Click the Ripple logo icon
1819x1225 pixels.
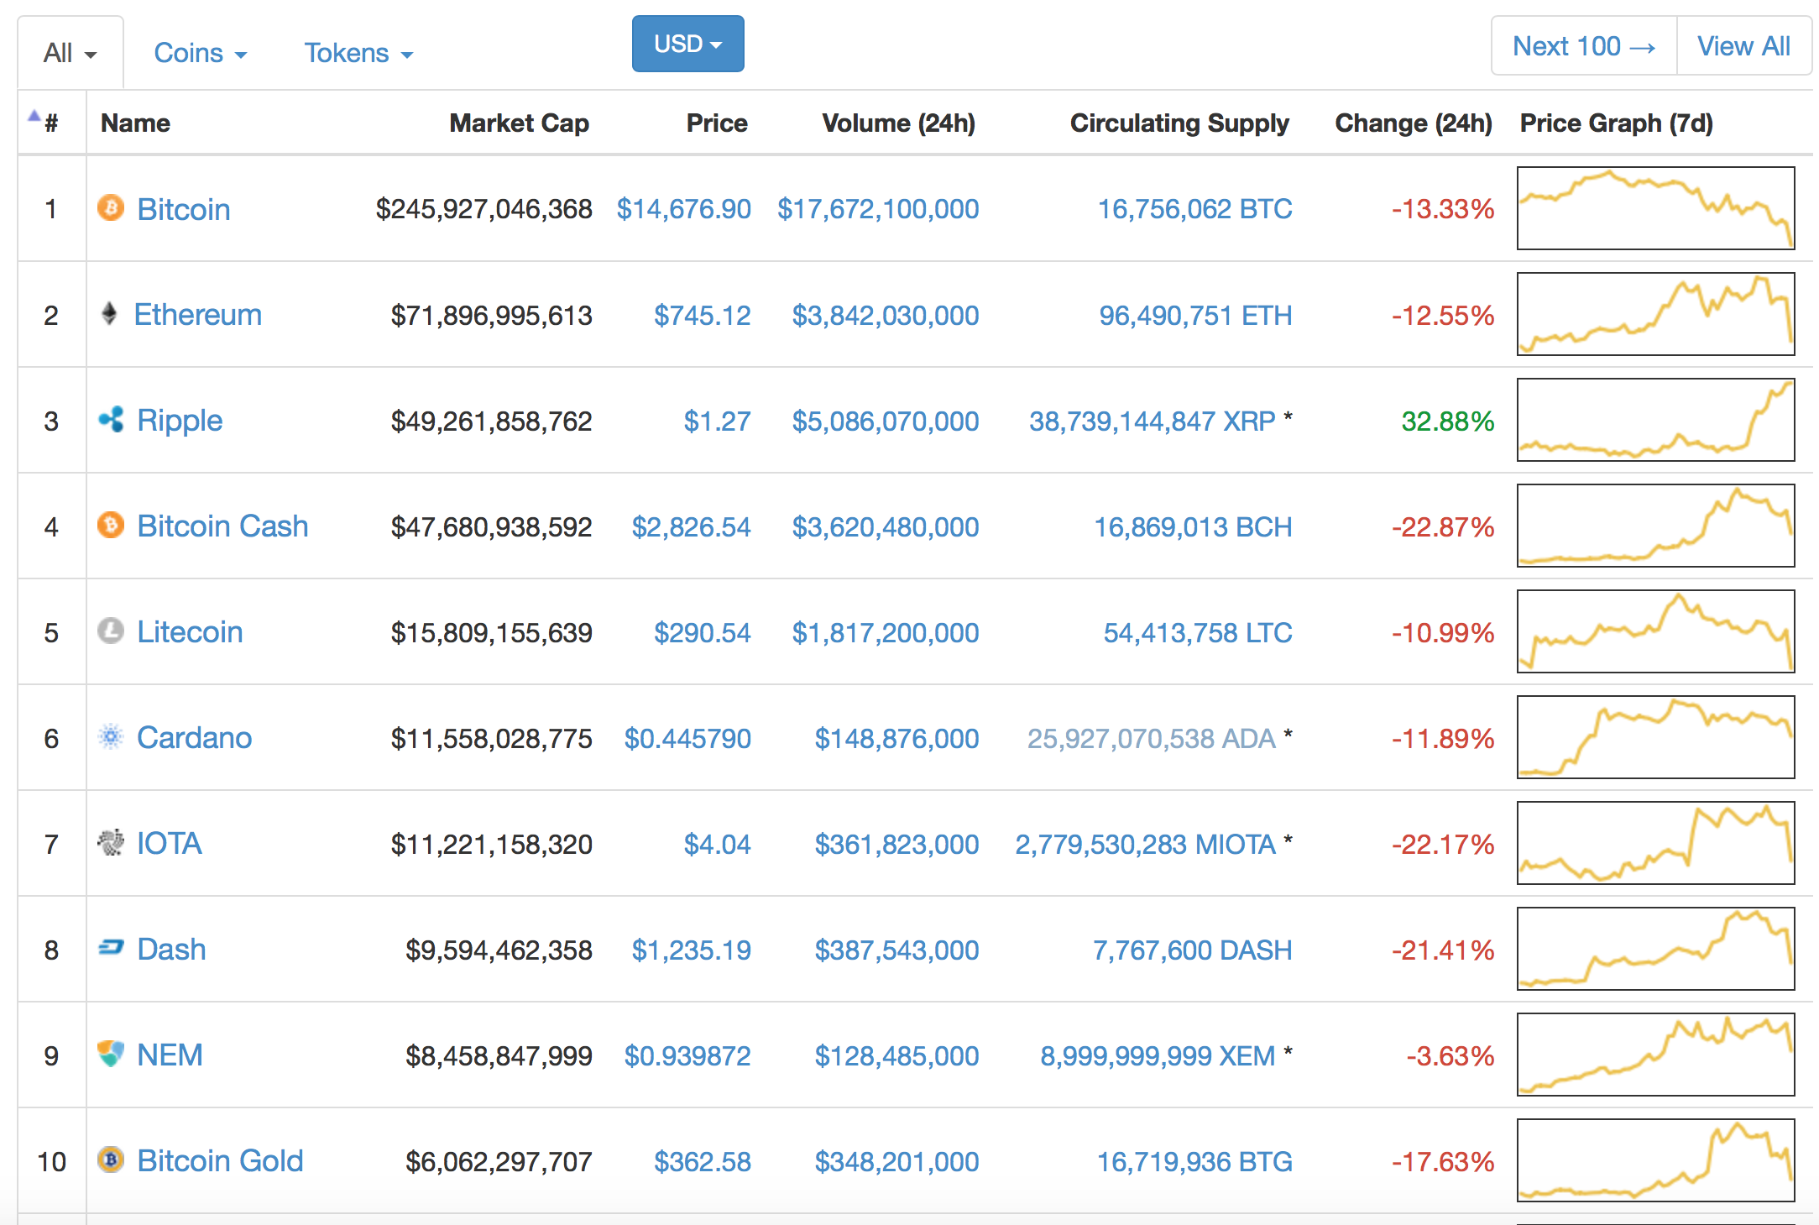point(111,419)
